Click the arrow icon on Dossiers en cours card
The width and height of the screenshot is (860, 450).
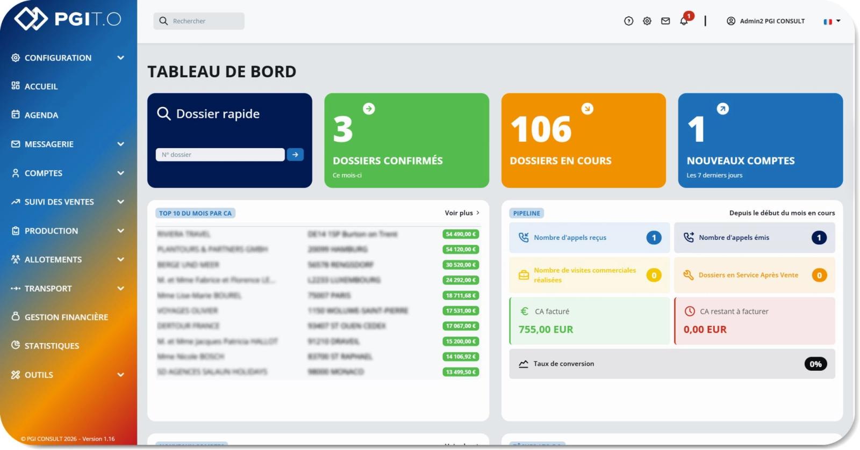587,108
